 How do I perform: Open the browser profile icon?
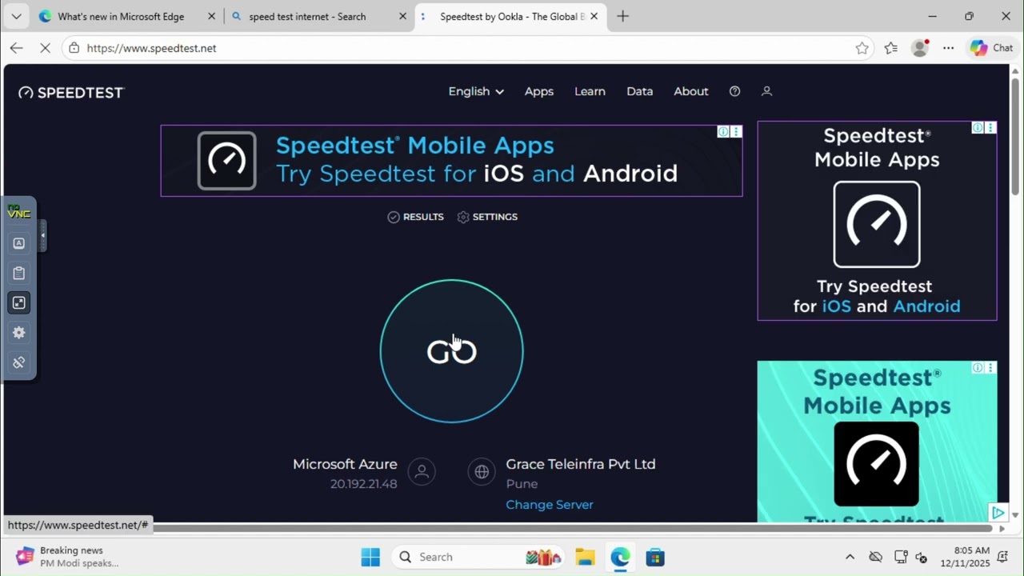click(x=920, y=48)
